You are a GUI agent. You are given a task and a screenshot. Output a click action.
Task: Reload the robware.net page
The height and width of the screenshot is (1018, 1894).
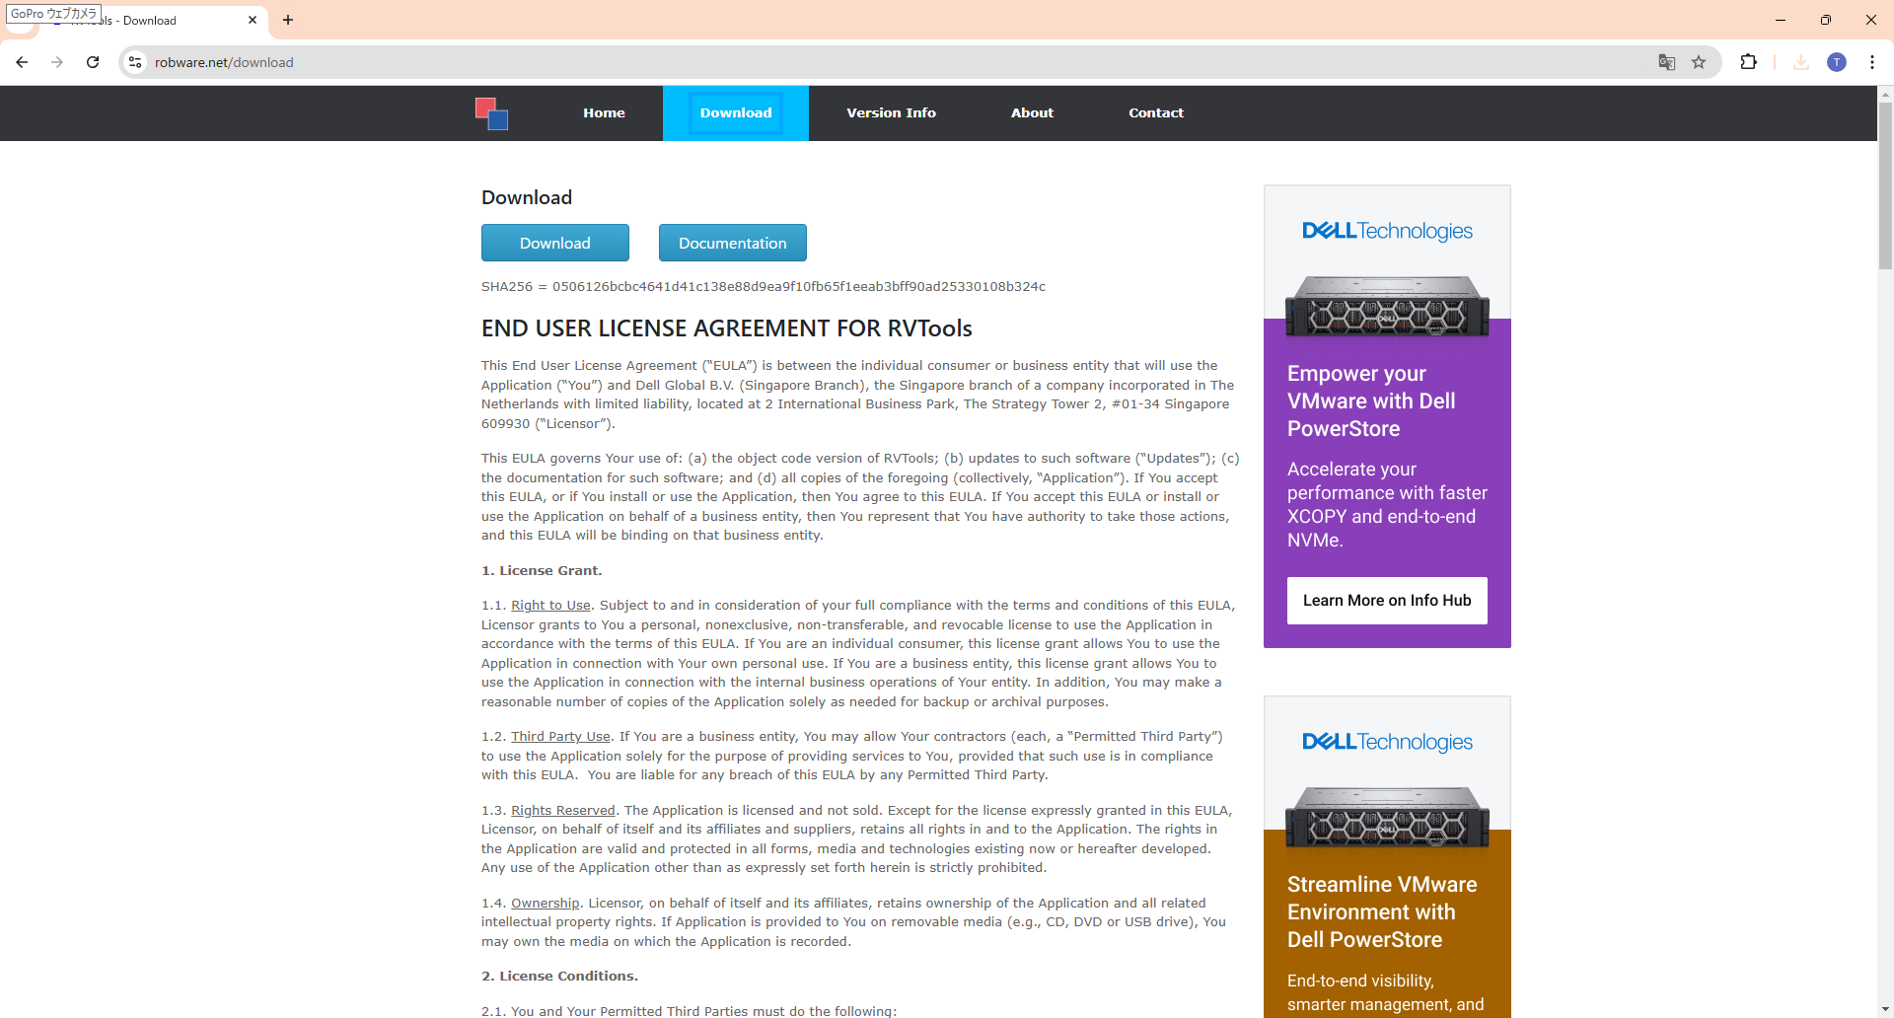(93, 62)
